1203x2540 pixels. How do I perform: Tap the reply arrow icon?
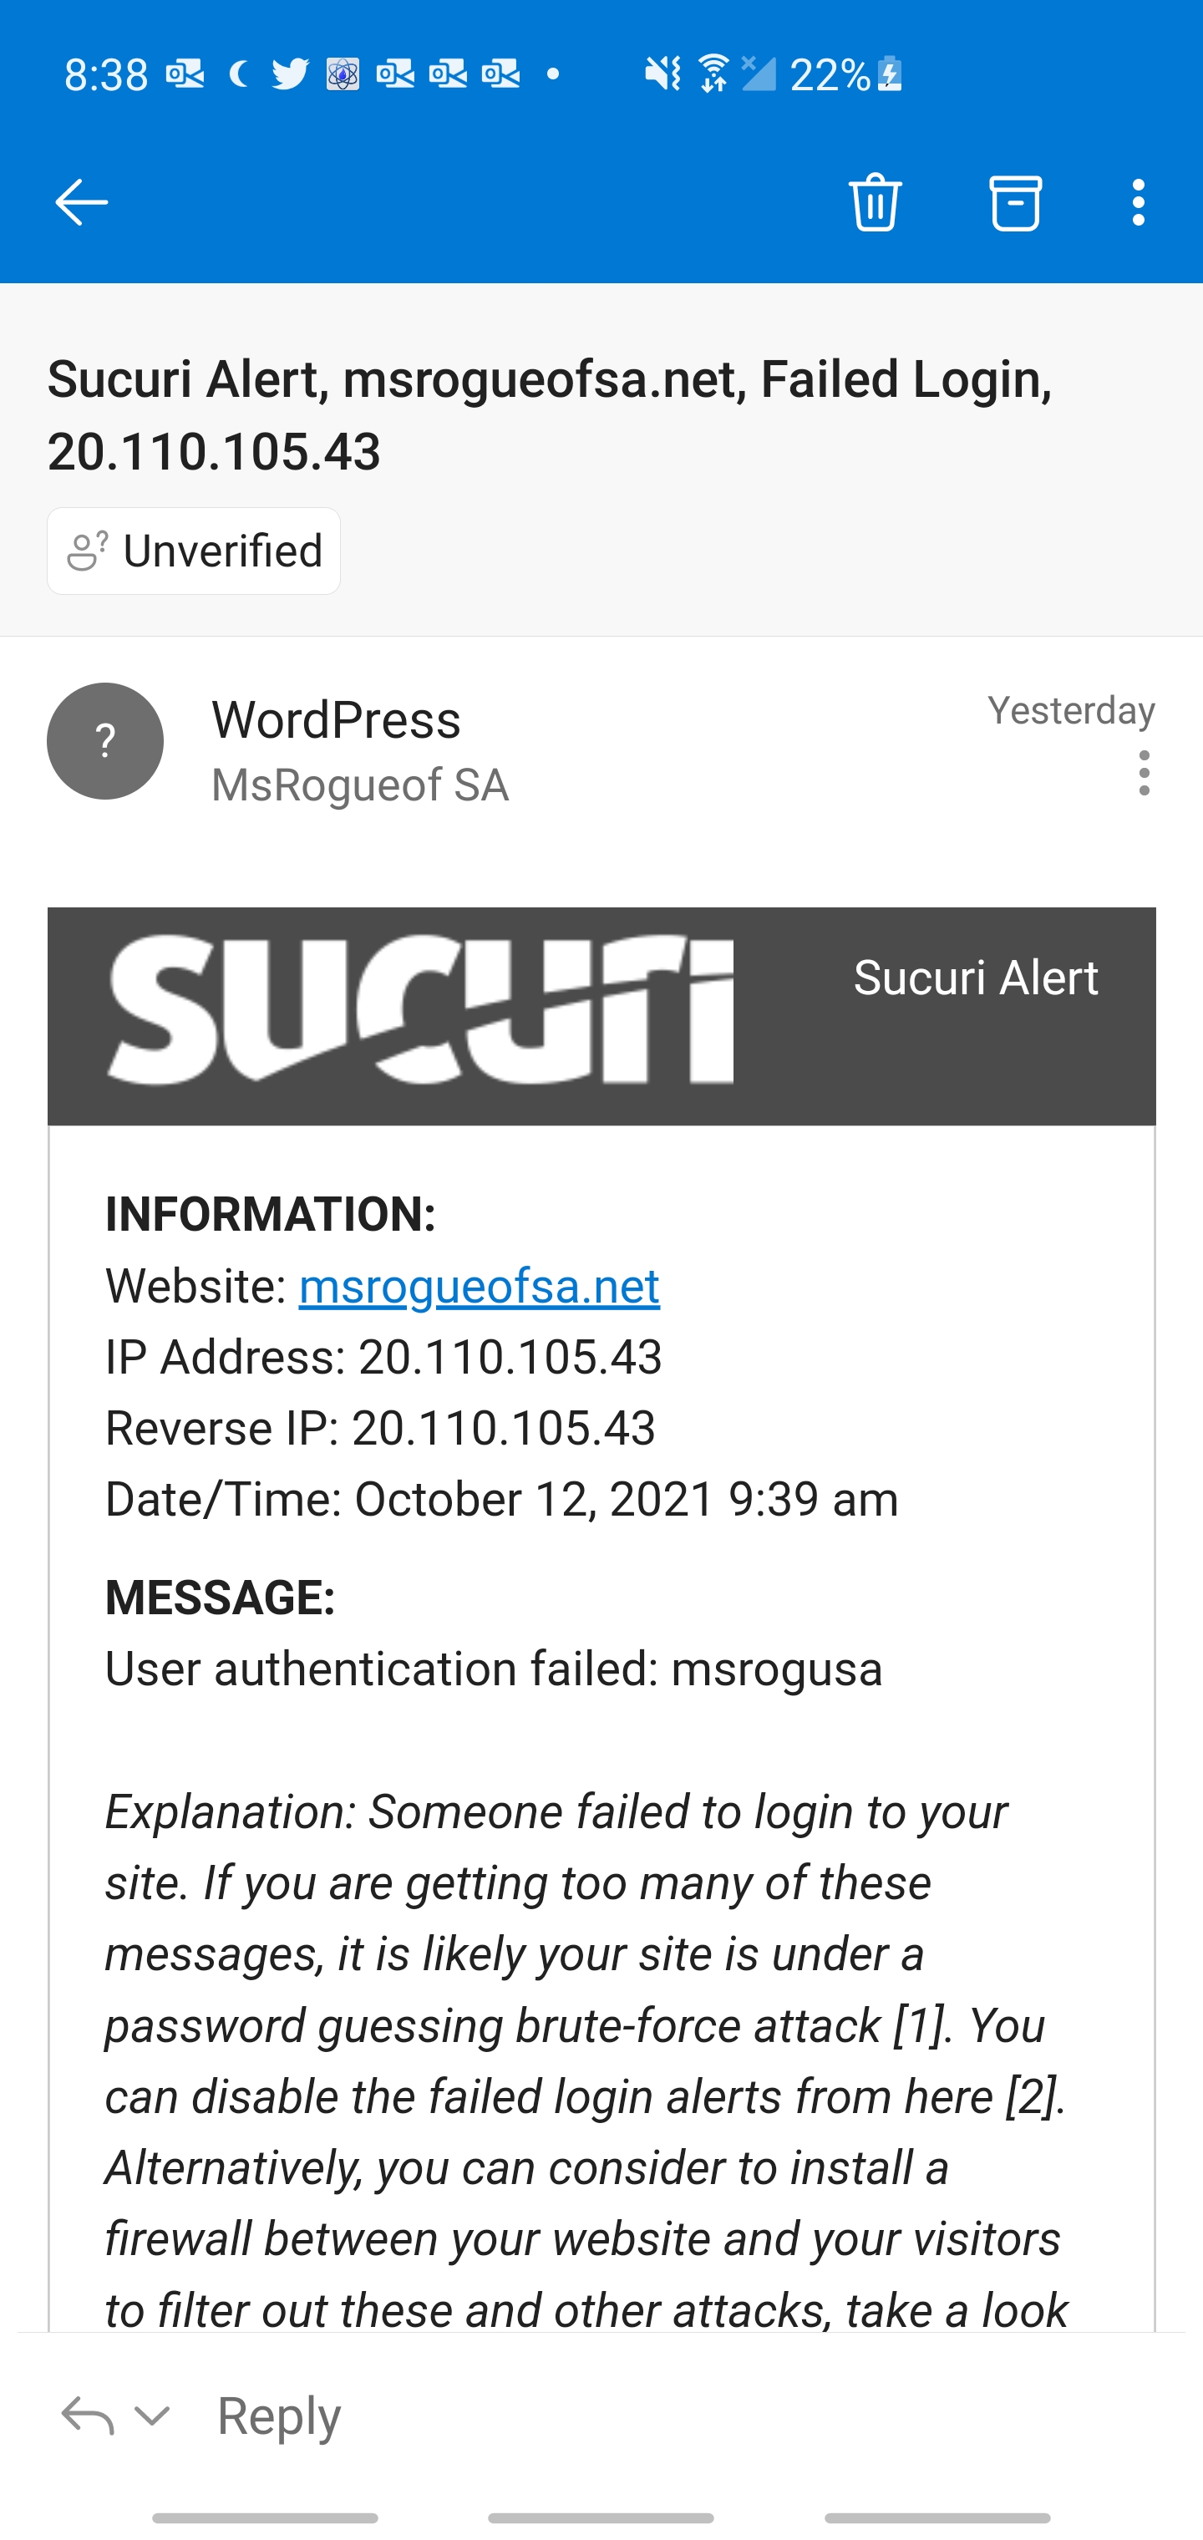point(87,2416)
